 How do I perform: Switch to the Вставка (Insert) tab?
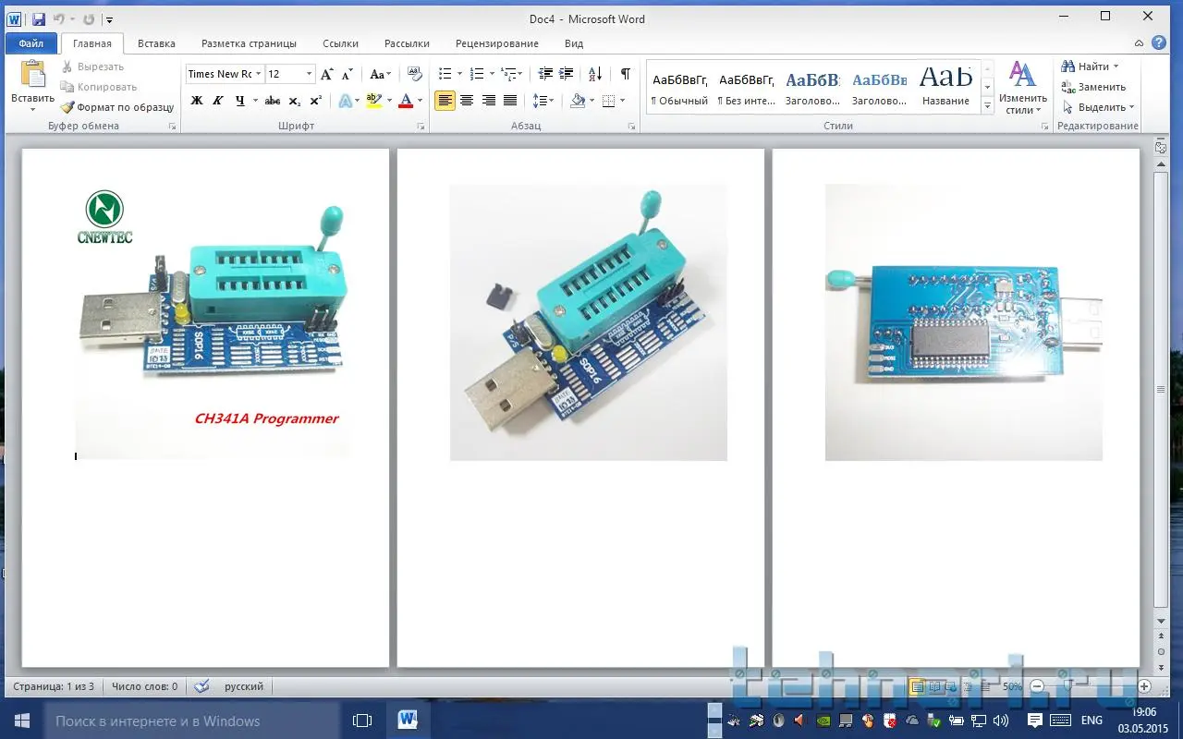(x=156, y=43)
